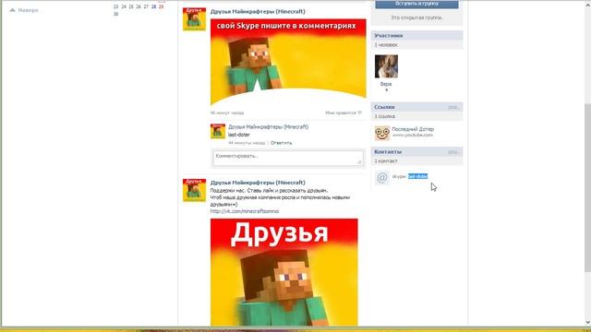591x332 pixels.
Task: Click the scrollbar down arrow
Action: 587,322
